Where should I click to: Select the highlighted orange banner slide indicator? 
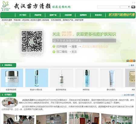[131, 61]
